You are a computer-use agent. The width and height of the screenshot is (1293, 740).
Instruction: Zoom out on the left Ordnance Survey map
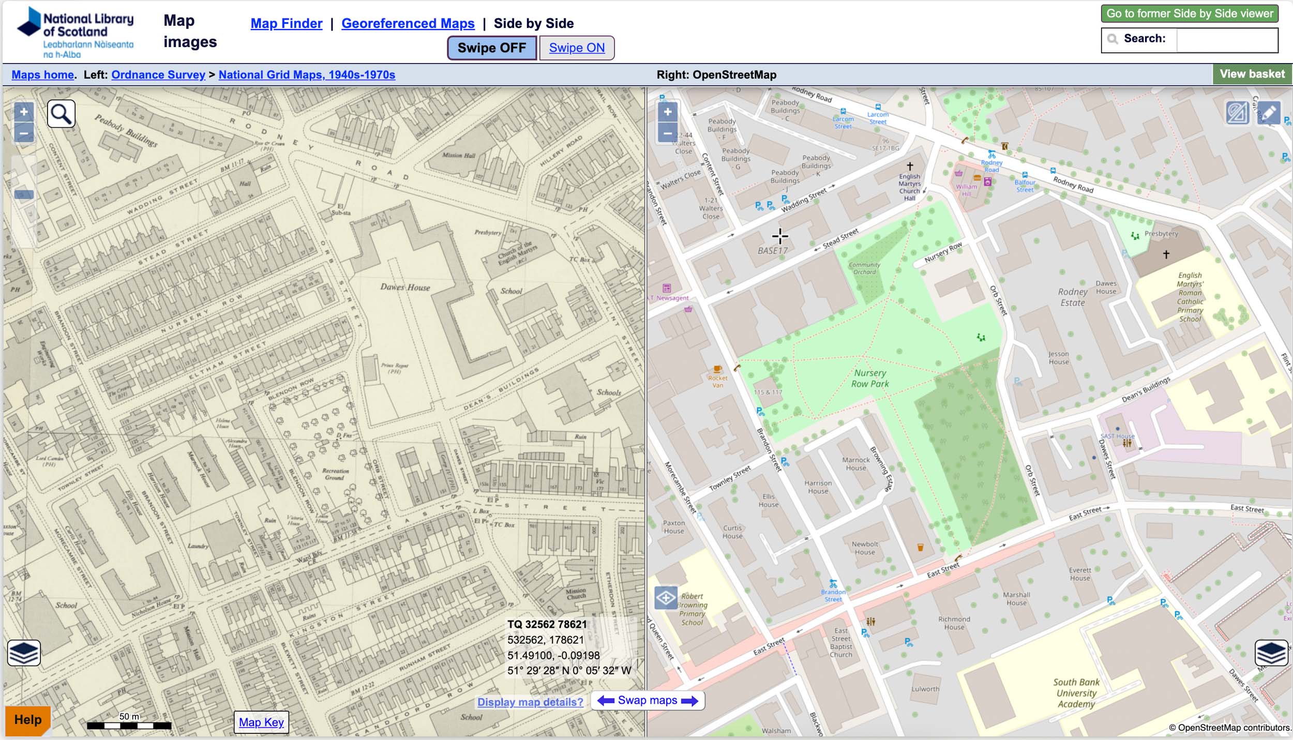point(24,133)
